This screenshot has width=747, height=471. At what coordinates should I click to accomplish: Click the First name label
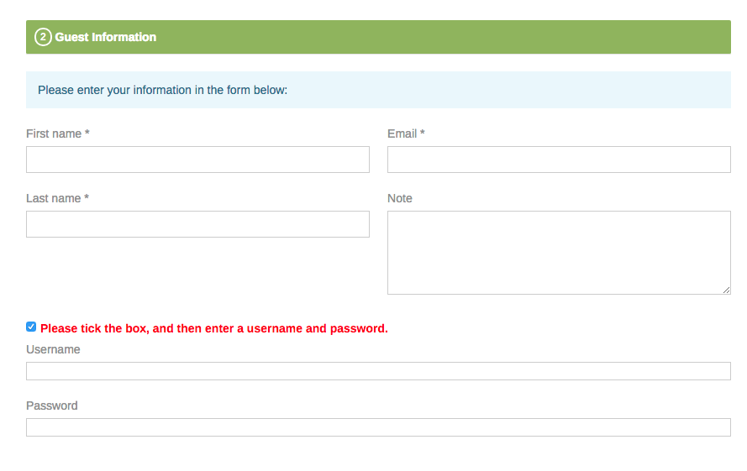(54, 133)
